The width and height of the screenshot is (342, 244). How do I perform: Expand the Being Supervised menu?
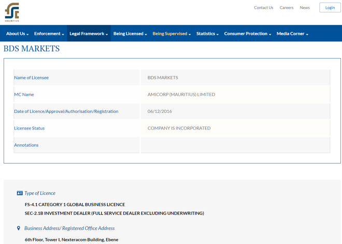[172, 34]
